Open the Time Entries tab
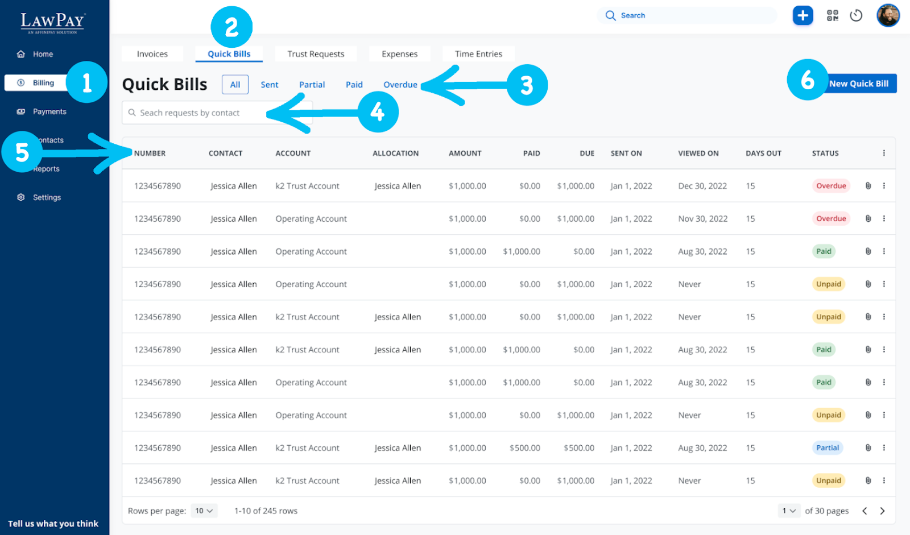This screenshot has height=535, width=910. click(478, 54)
